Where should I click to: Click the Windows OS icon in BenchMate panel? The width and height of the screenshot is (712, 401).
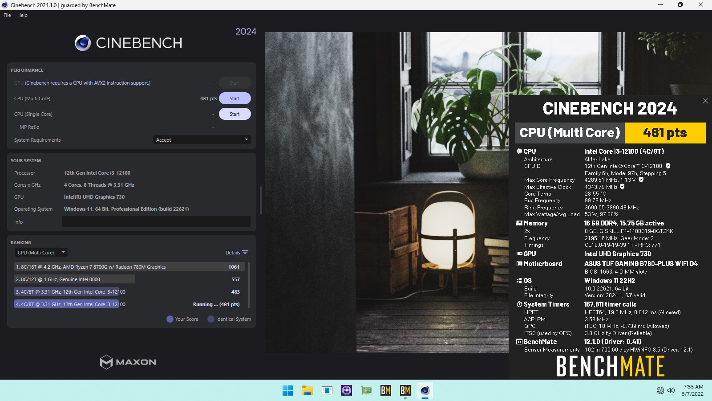[519, 280]
